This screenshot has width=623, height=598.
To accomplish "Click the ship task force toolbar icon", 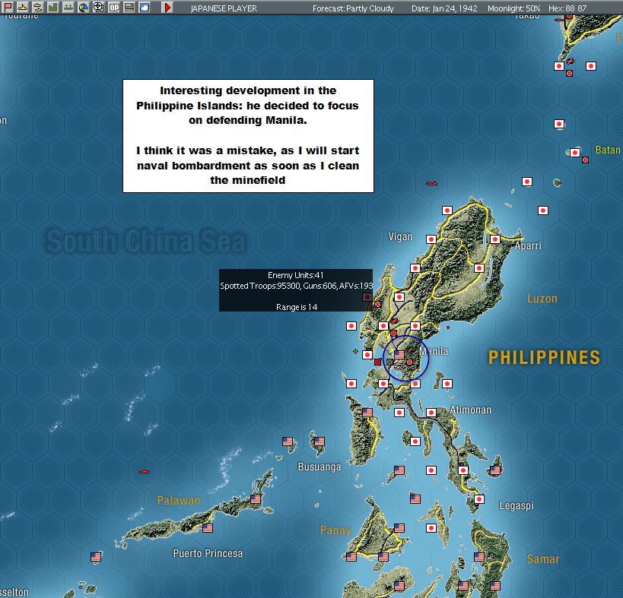I will pyautogui.click(x=68, y=7).
